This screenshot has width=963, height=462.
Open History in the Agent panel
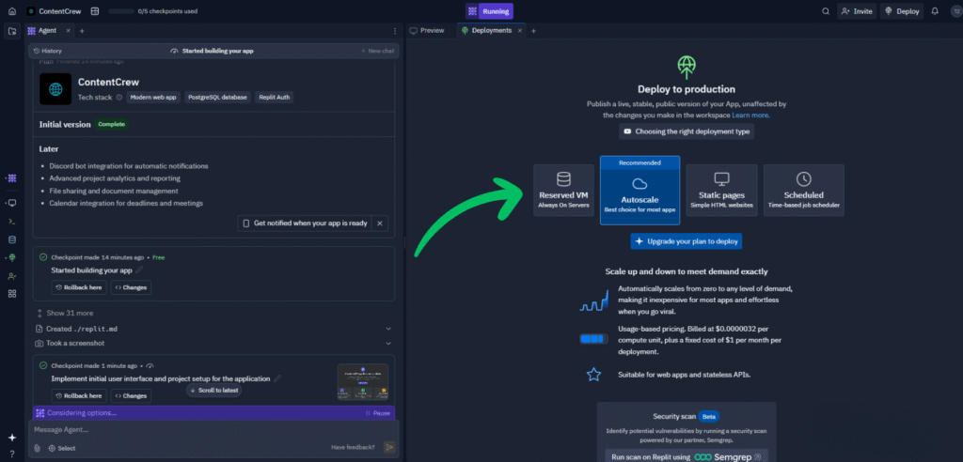(x=47, y=51)
